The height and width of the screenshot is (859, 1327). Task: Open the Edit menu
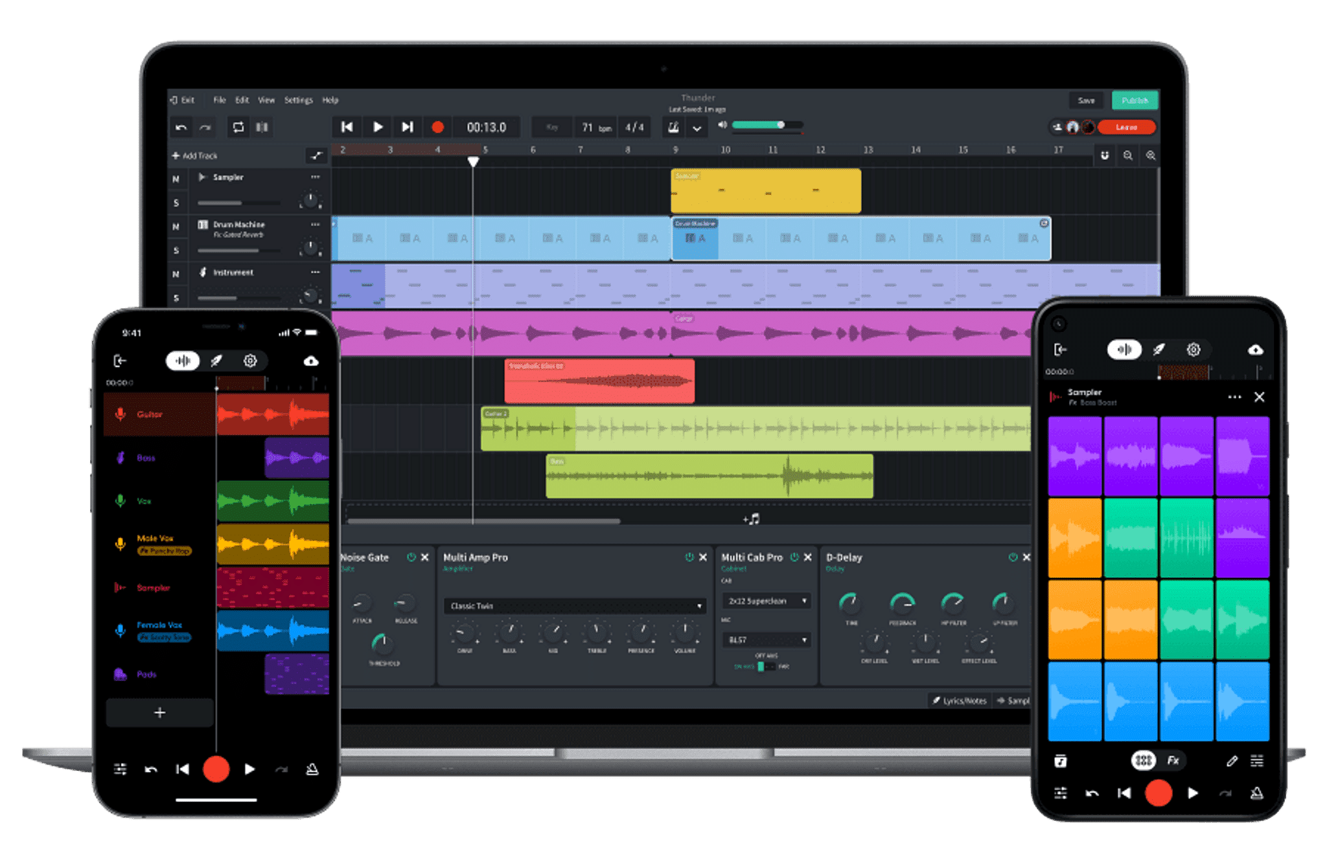click(242, 100)
